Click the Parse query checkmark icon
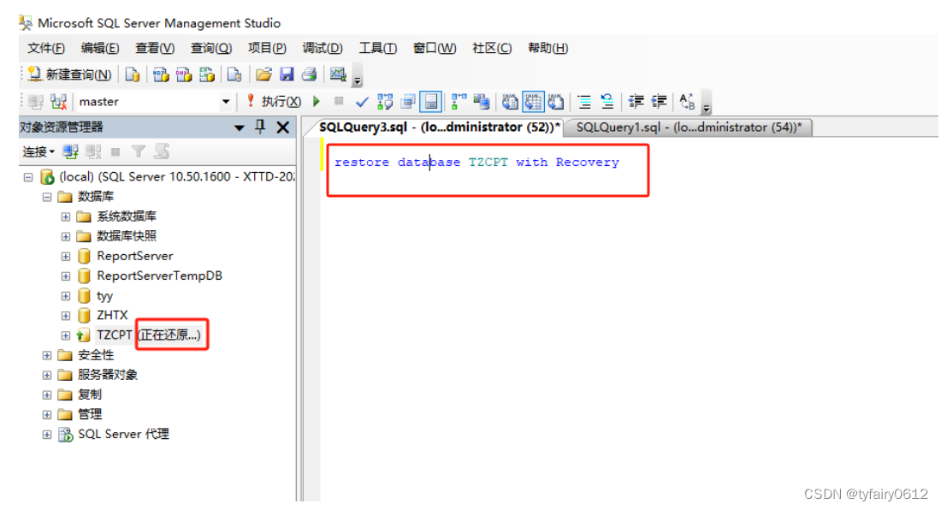Viewport: 941px width, 510px height. (361, 101)
